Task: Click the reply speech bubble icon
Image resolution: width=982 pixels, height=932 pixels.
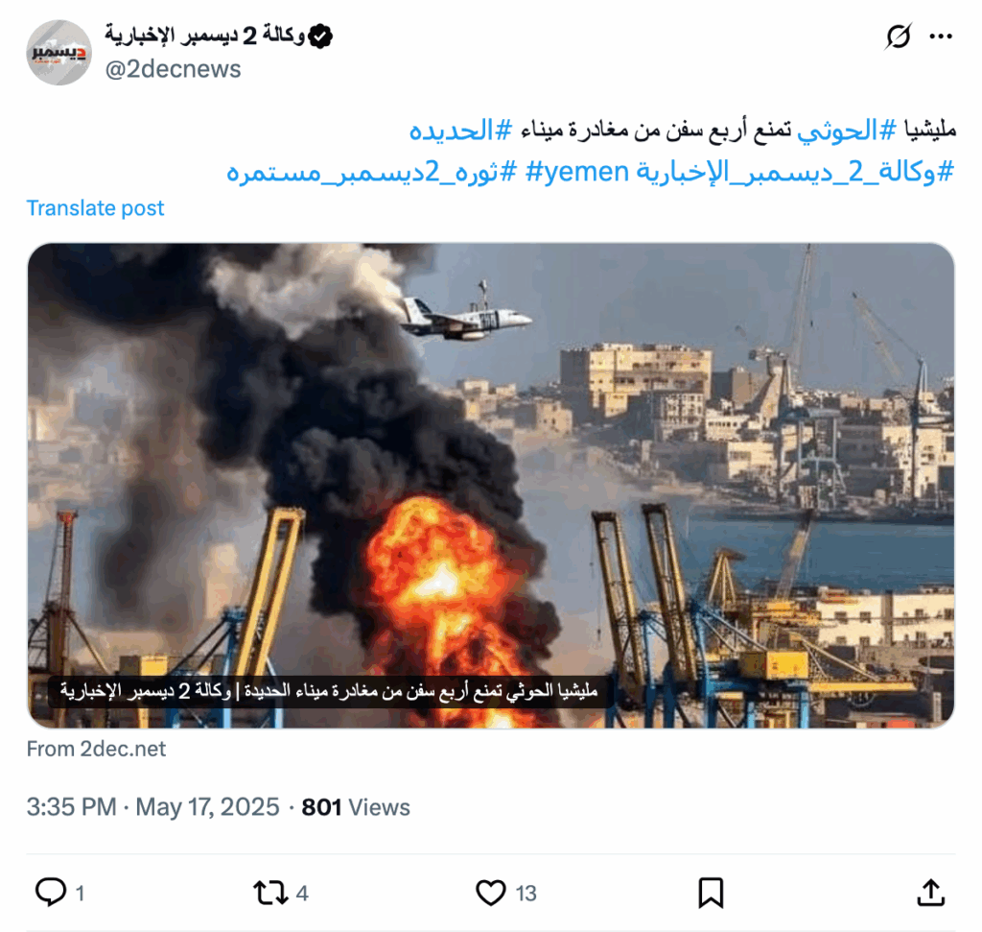Action: click(x=51, y=892)
